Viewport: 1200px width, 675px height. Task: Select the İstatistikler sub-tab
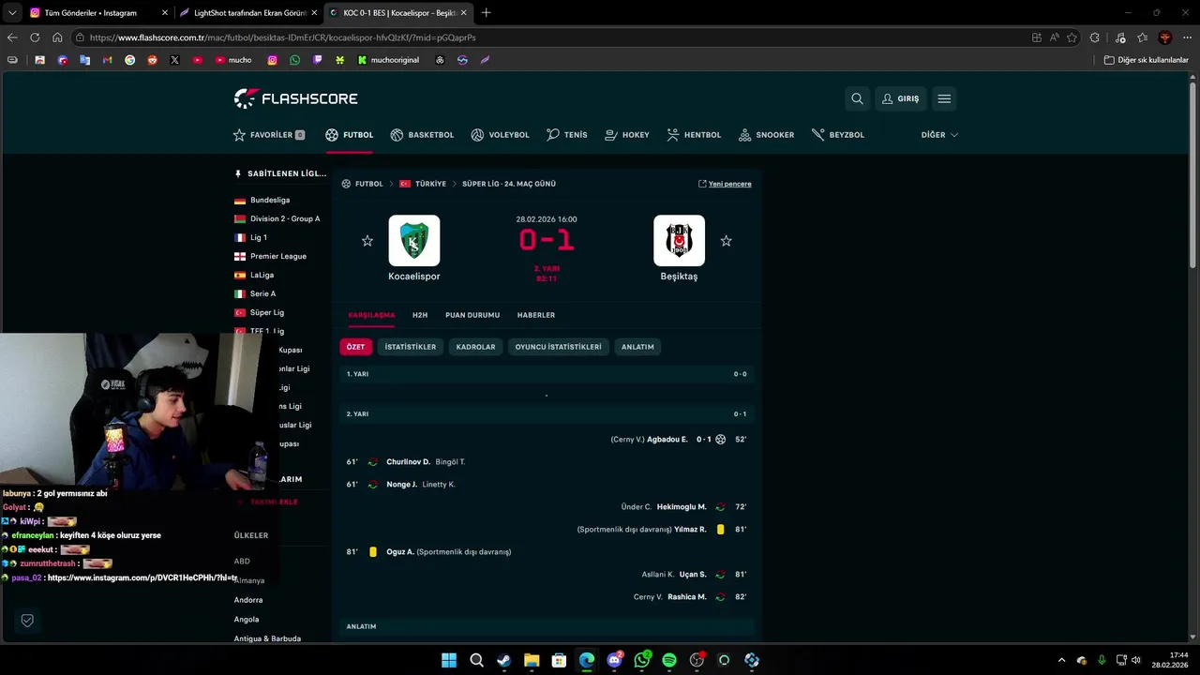(410, 347)
